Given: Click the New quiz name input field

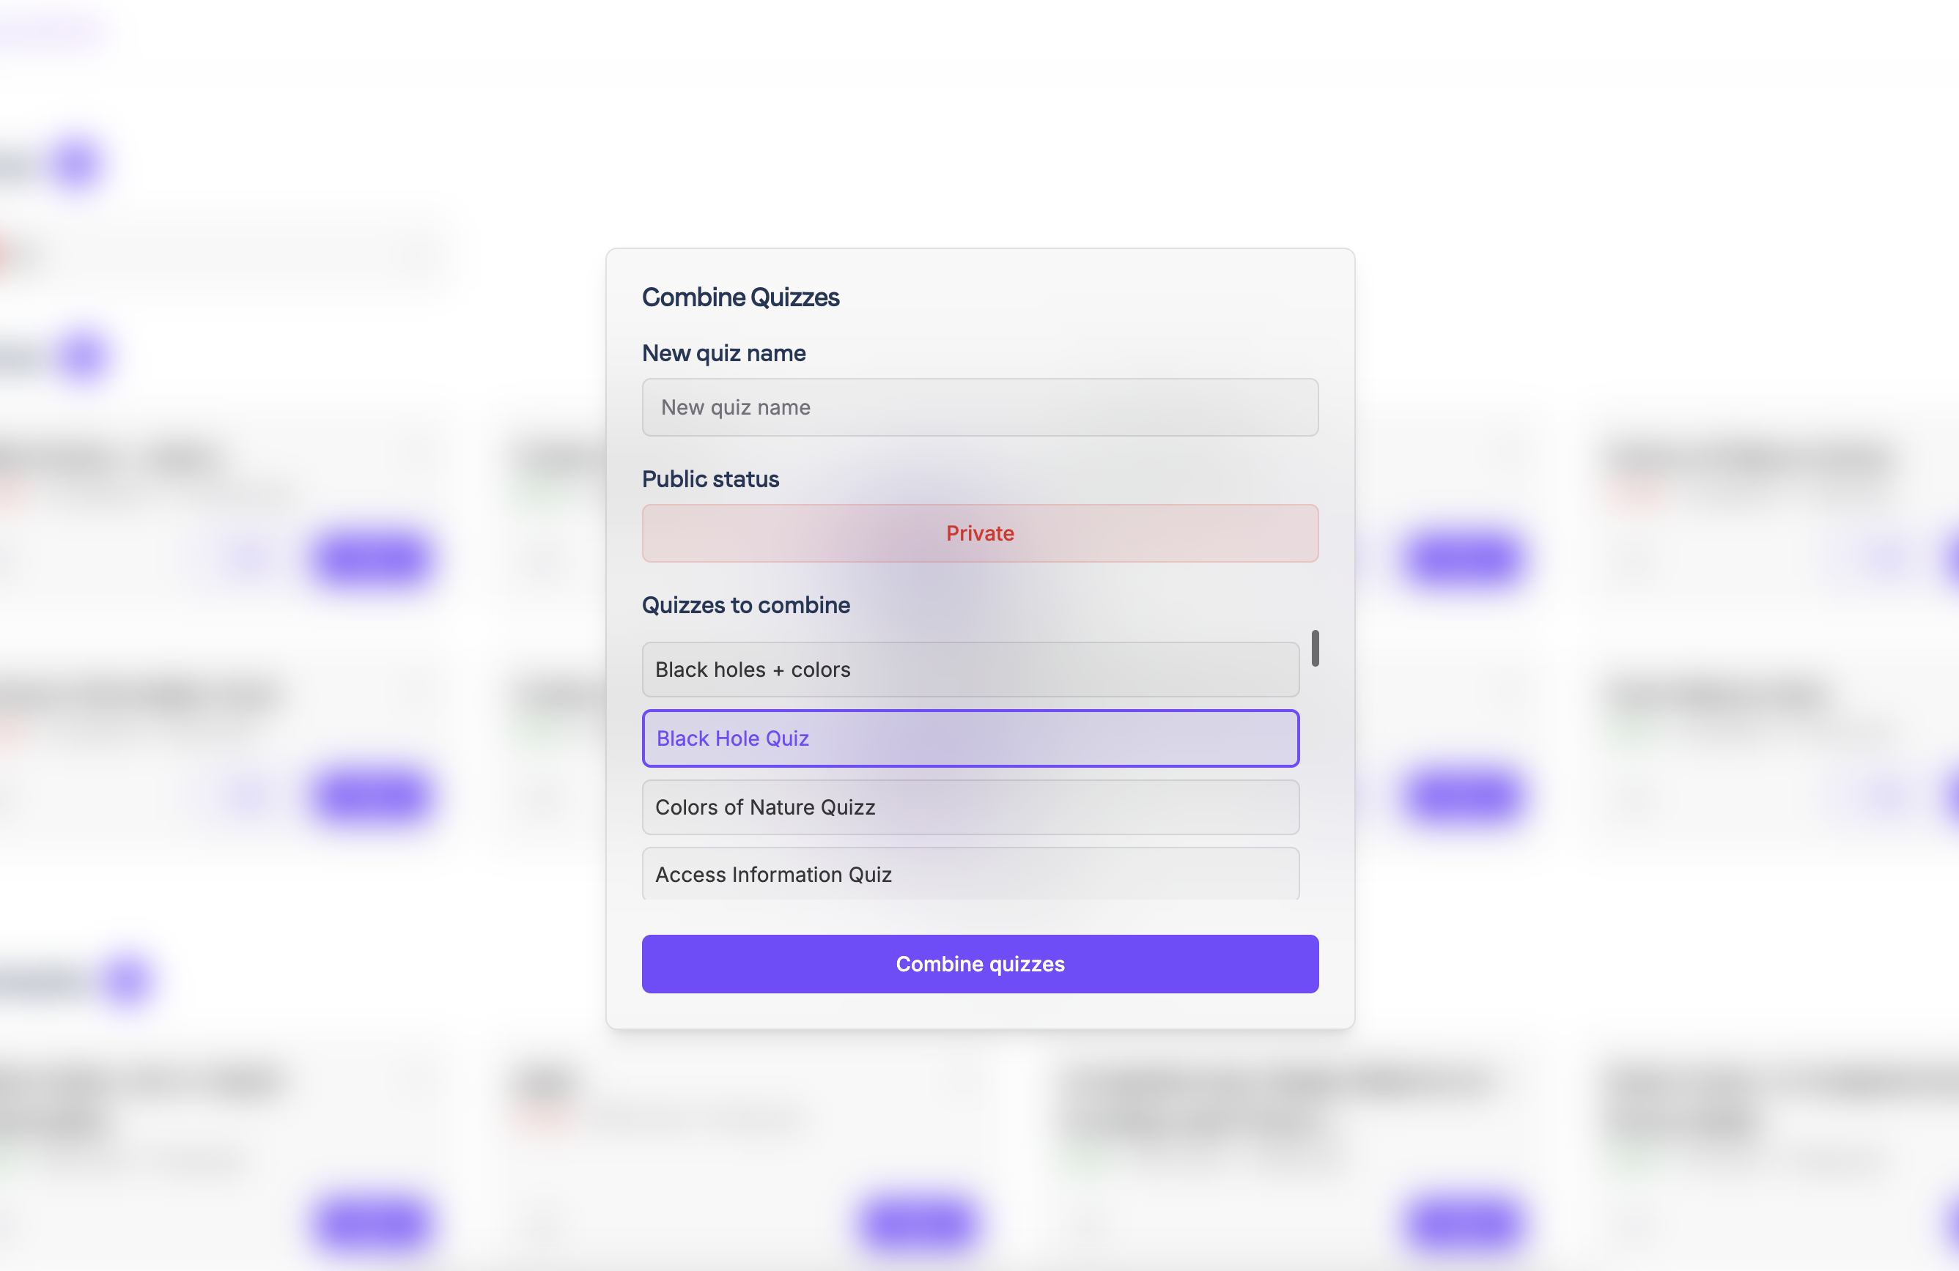Looking at the screenshot, I should click(x=979, y=407).
